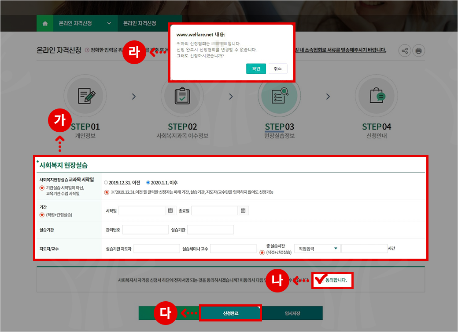Select the 2020.1.1. 이후 radio button
458x332 pixels.
[148, 183]
